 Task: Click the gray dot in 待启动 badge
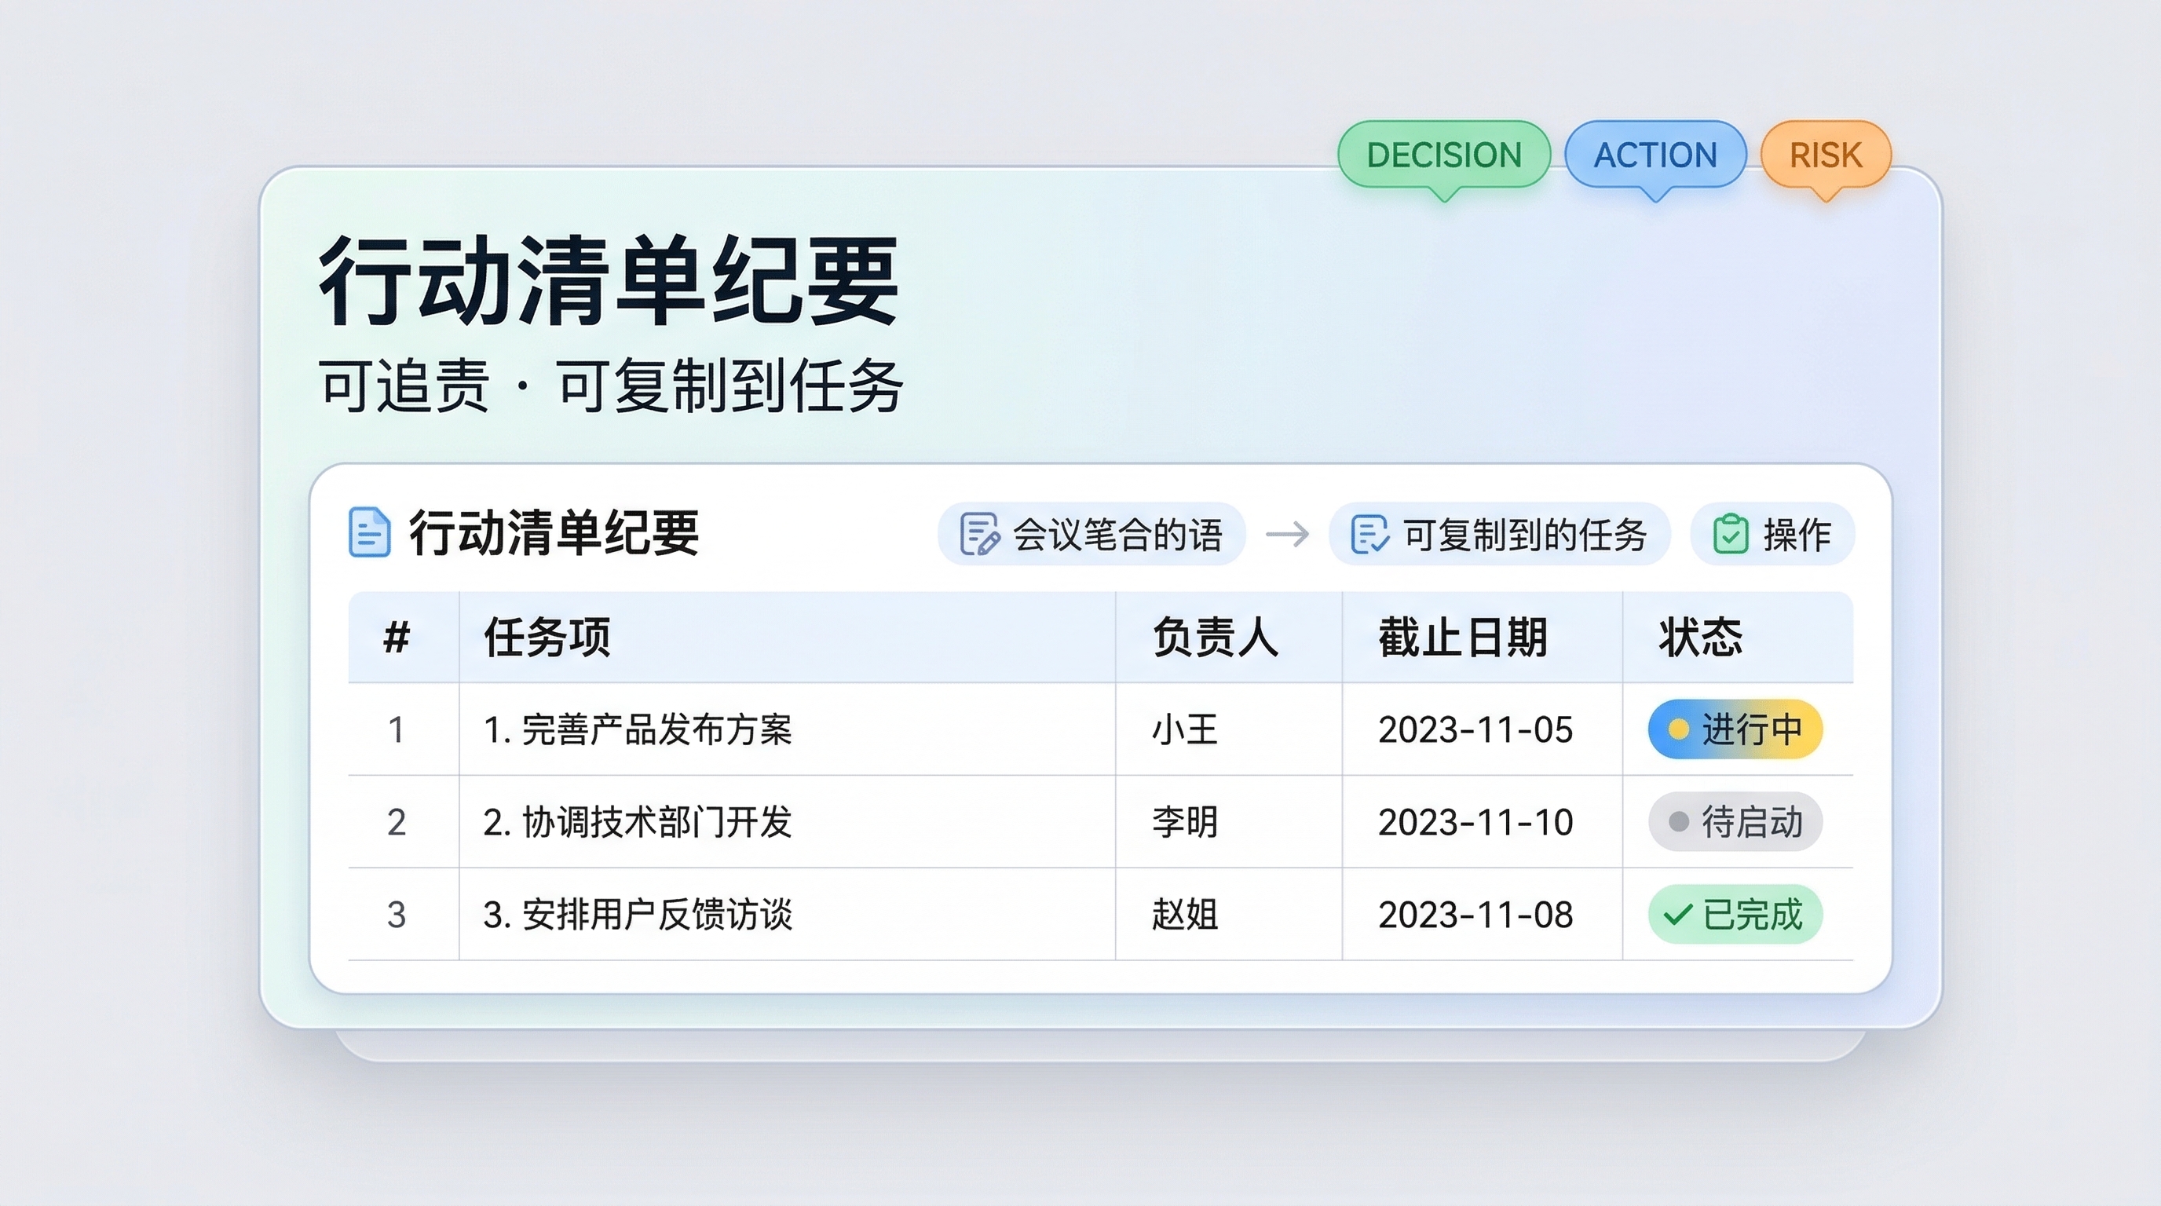pyautogui.click(x=1678, y=821)
